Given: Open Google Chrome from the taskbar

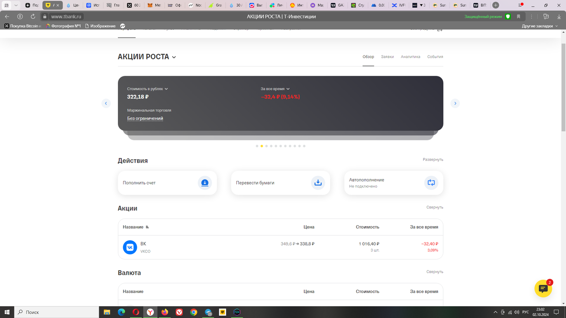Looking at the screenshot, I should [194, 312].
